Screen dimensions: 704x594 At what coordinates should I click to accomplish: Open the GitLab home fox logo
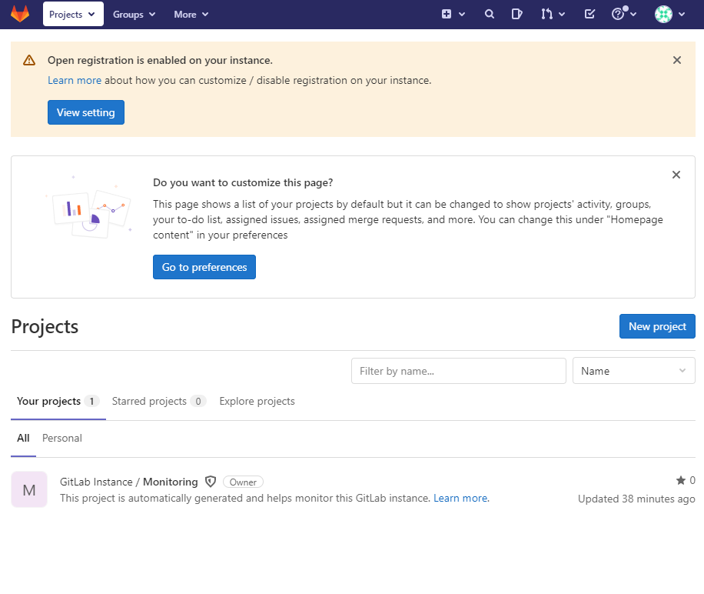[19, 14]
